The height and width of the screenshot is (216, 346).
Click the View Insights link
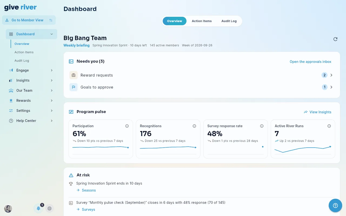click(317, 112)
